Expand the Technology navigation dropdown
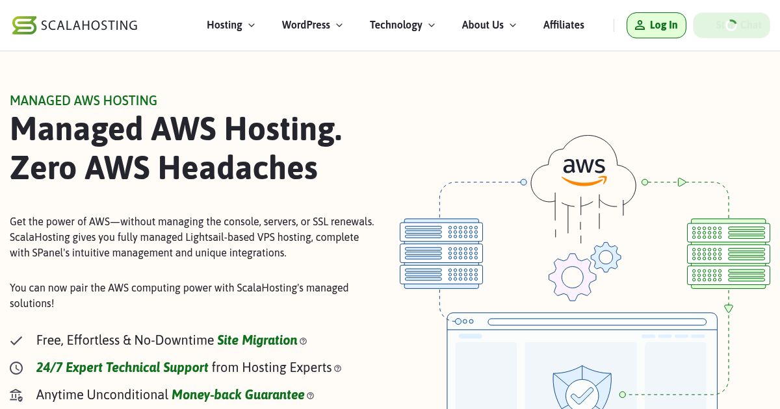Viewport: 780px width, 409px height. pos(402,25)
